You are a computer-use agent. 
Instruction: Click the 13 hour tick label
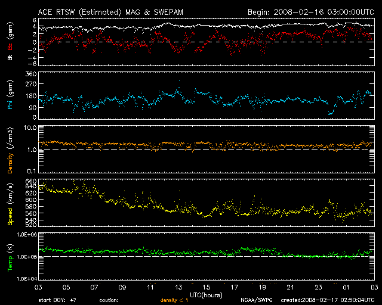[x=178, y=287]
